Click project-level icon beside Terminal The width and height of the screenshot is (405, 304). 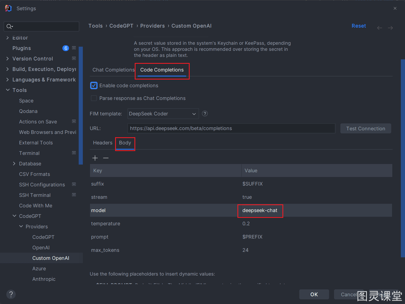click(74, 153)
